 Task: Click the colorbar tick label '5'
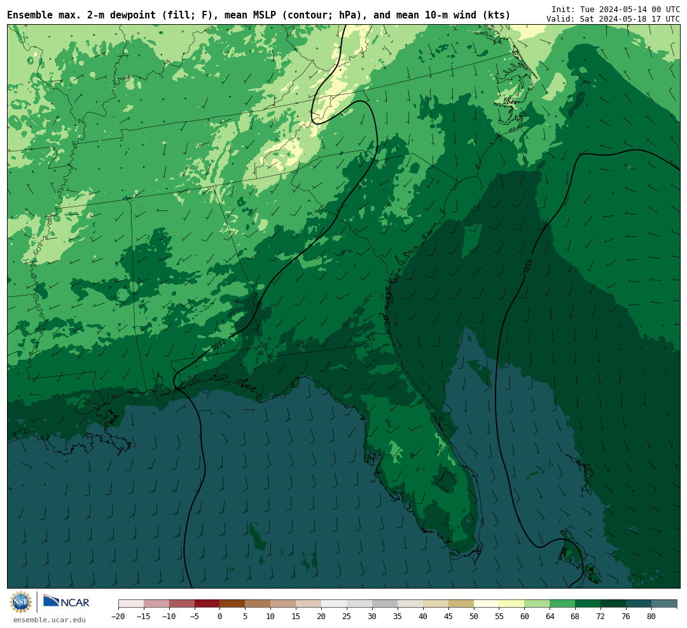click(246, 617)
